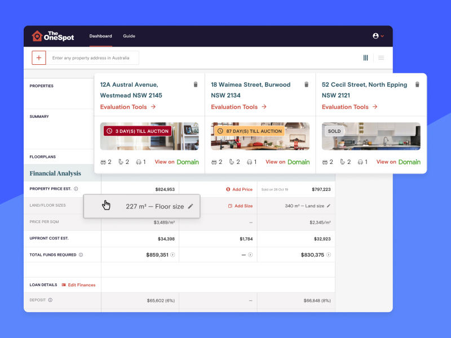
Task: Switch to list view layout
Action: (x=381, y=58)
